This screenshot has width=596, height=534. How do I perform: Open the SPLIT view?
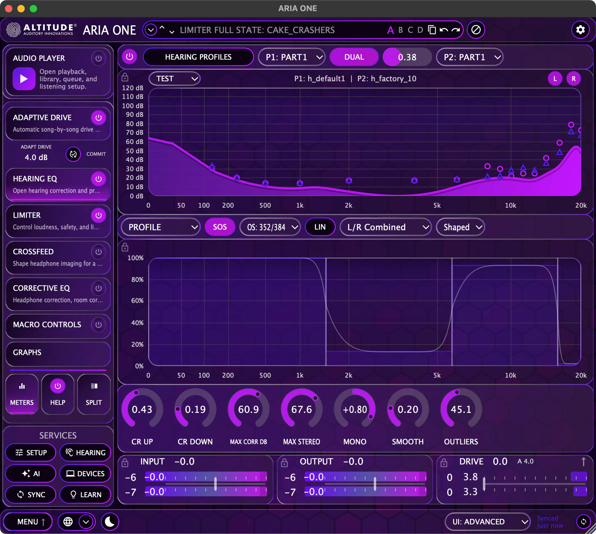[94, 394]
